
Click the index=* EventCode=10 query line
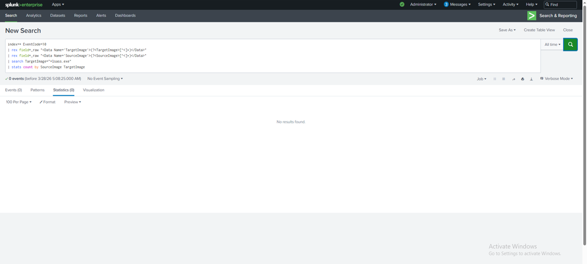[27, 45]
